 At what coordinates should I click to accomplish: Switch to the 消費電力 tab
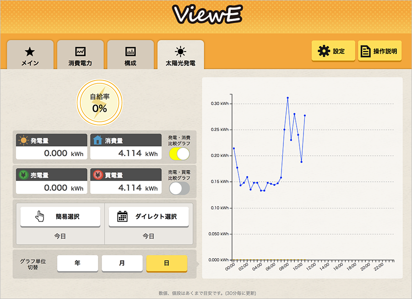coord(80,54)
